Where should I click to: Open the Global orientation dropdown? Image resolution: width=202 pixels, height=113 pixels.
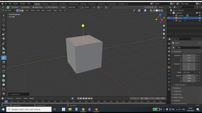(x=86, y=7)
